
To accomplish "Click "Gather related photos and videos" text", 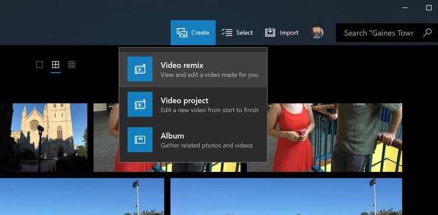I will [207, 145].
